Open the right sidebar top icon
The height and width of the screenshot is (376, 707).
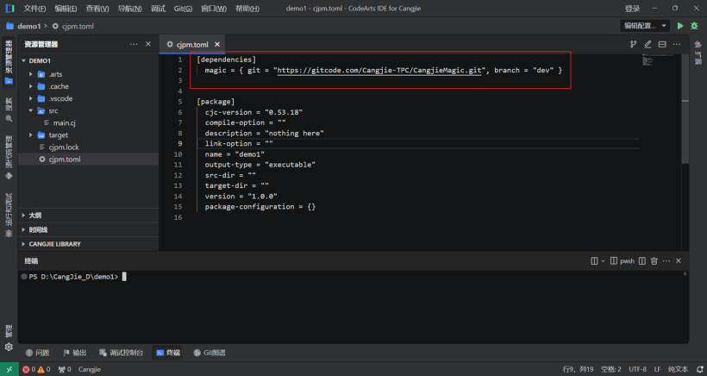[698, 44]
